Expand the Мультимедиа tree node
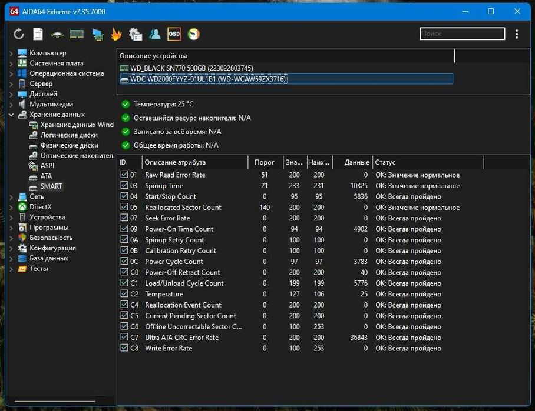 pyautogui.click(x=11, y=105)
